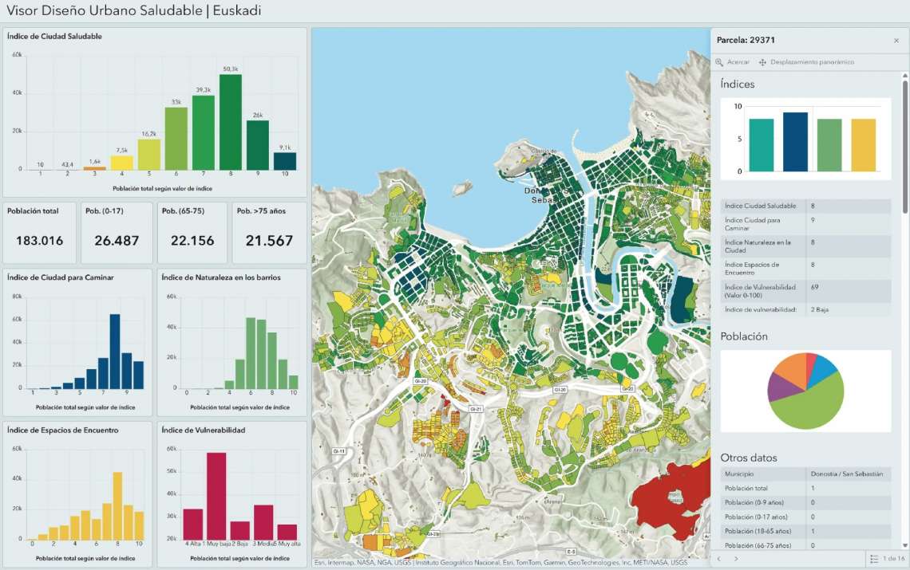Click the Pob. >75 años indicator card
The width and height of the screenshot is (910, 570).
tap(269, 232)
